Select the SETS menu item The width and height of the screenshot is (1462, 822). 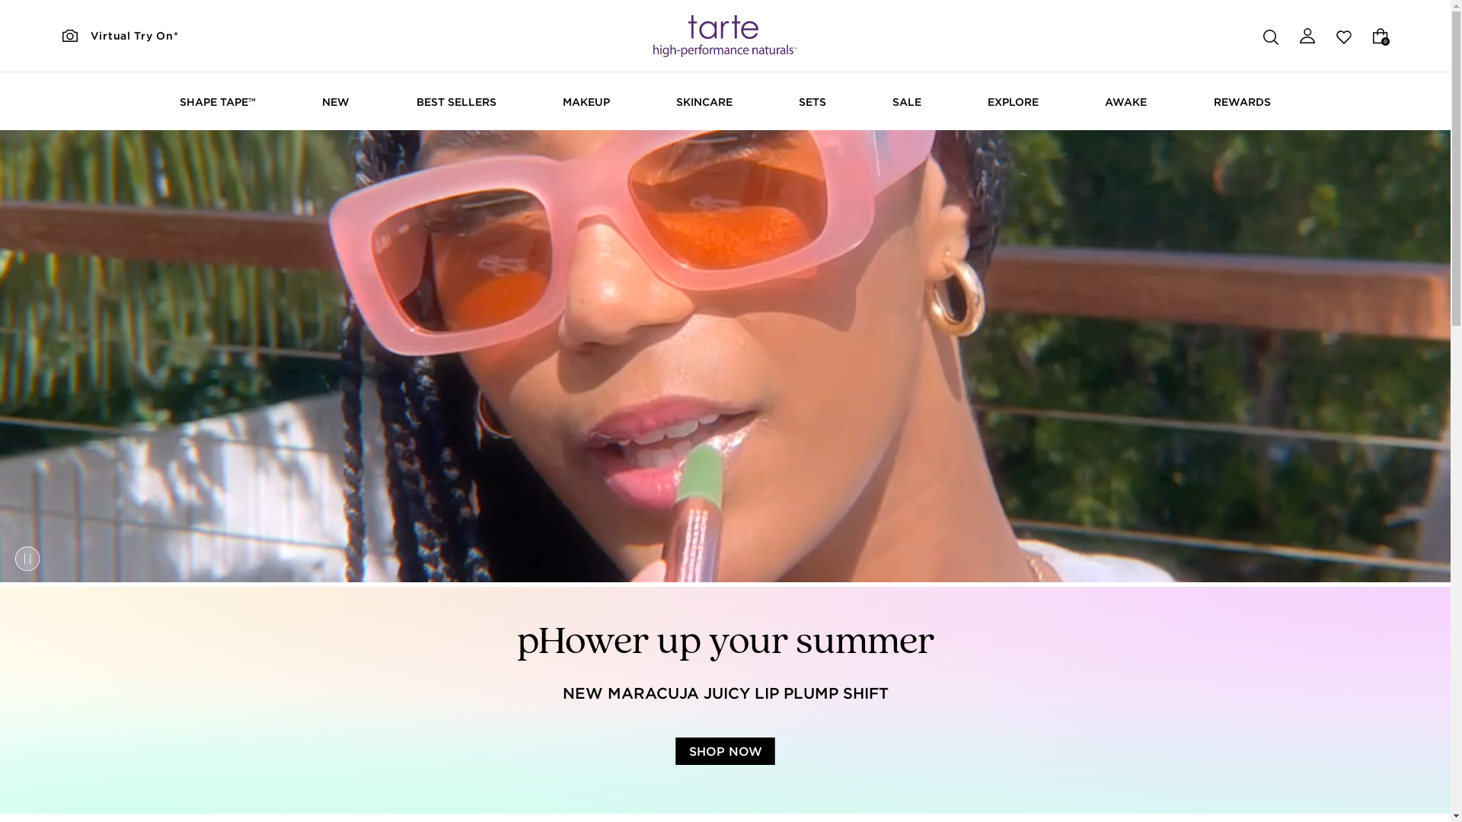(812, 102)
